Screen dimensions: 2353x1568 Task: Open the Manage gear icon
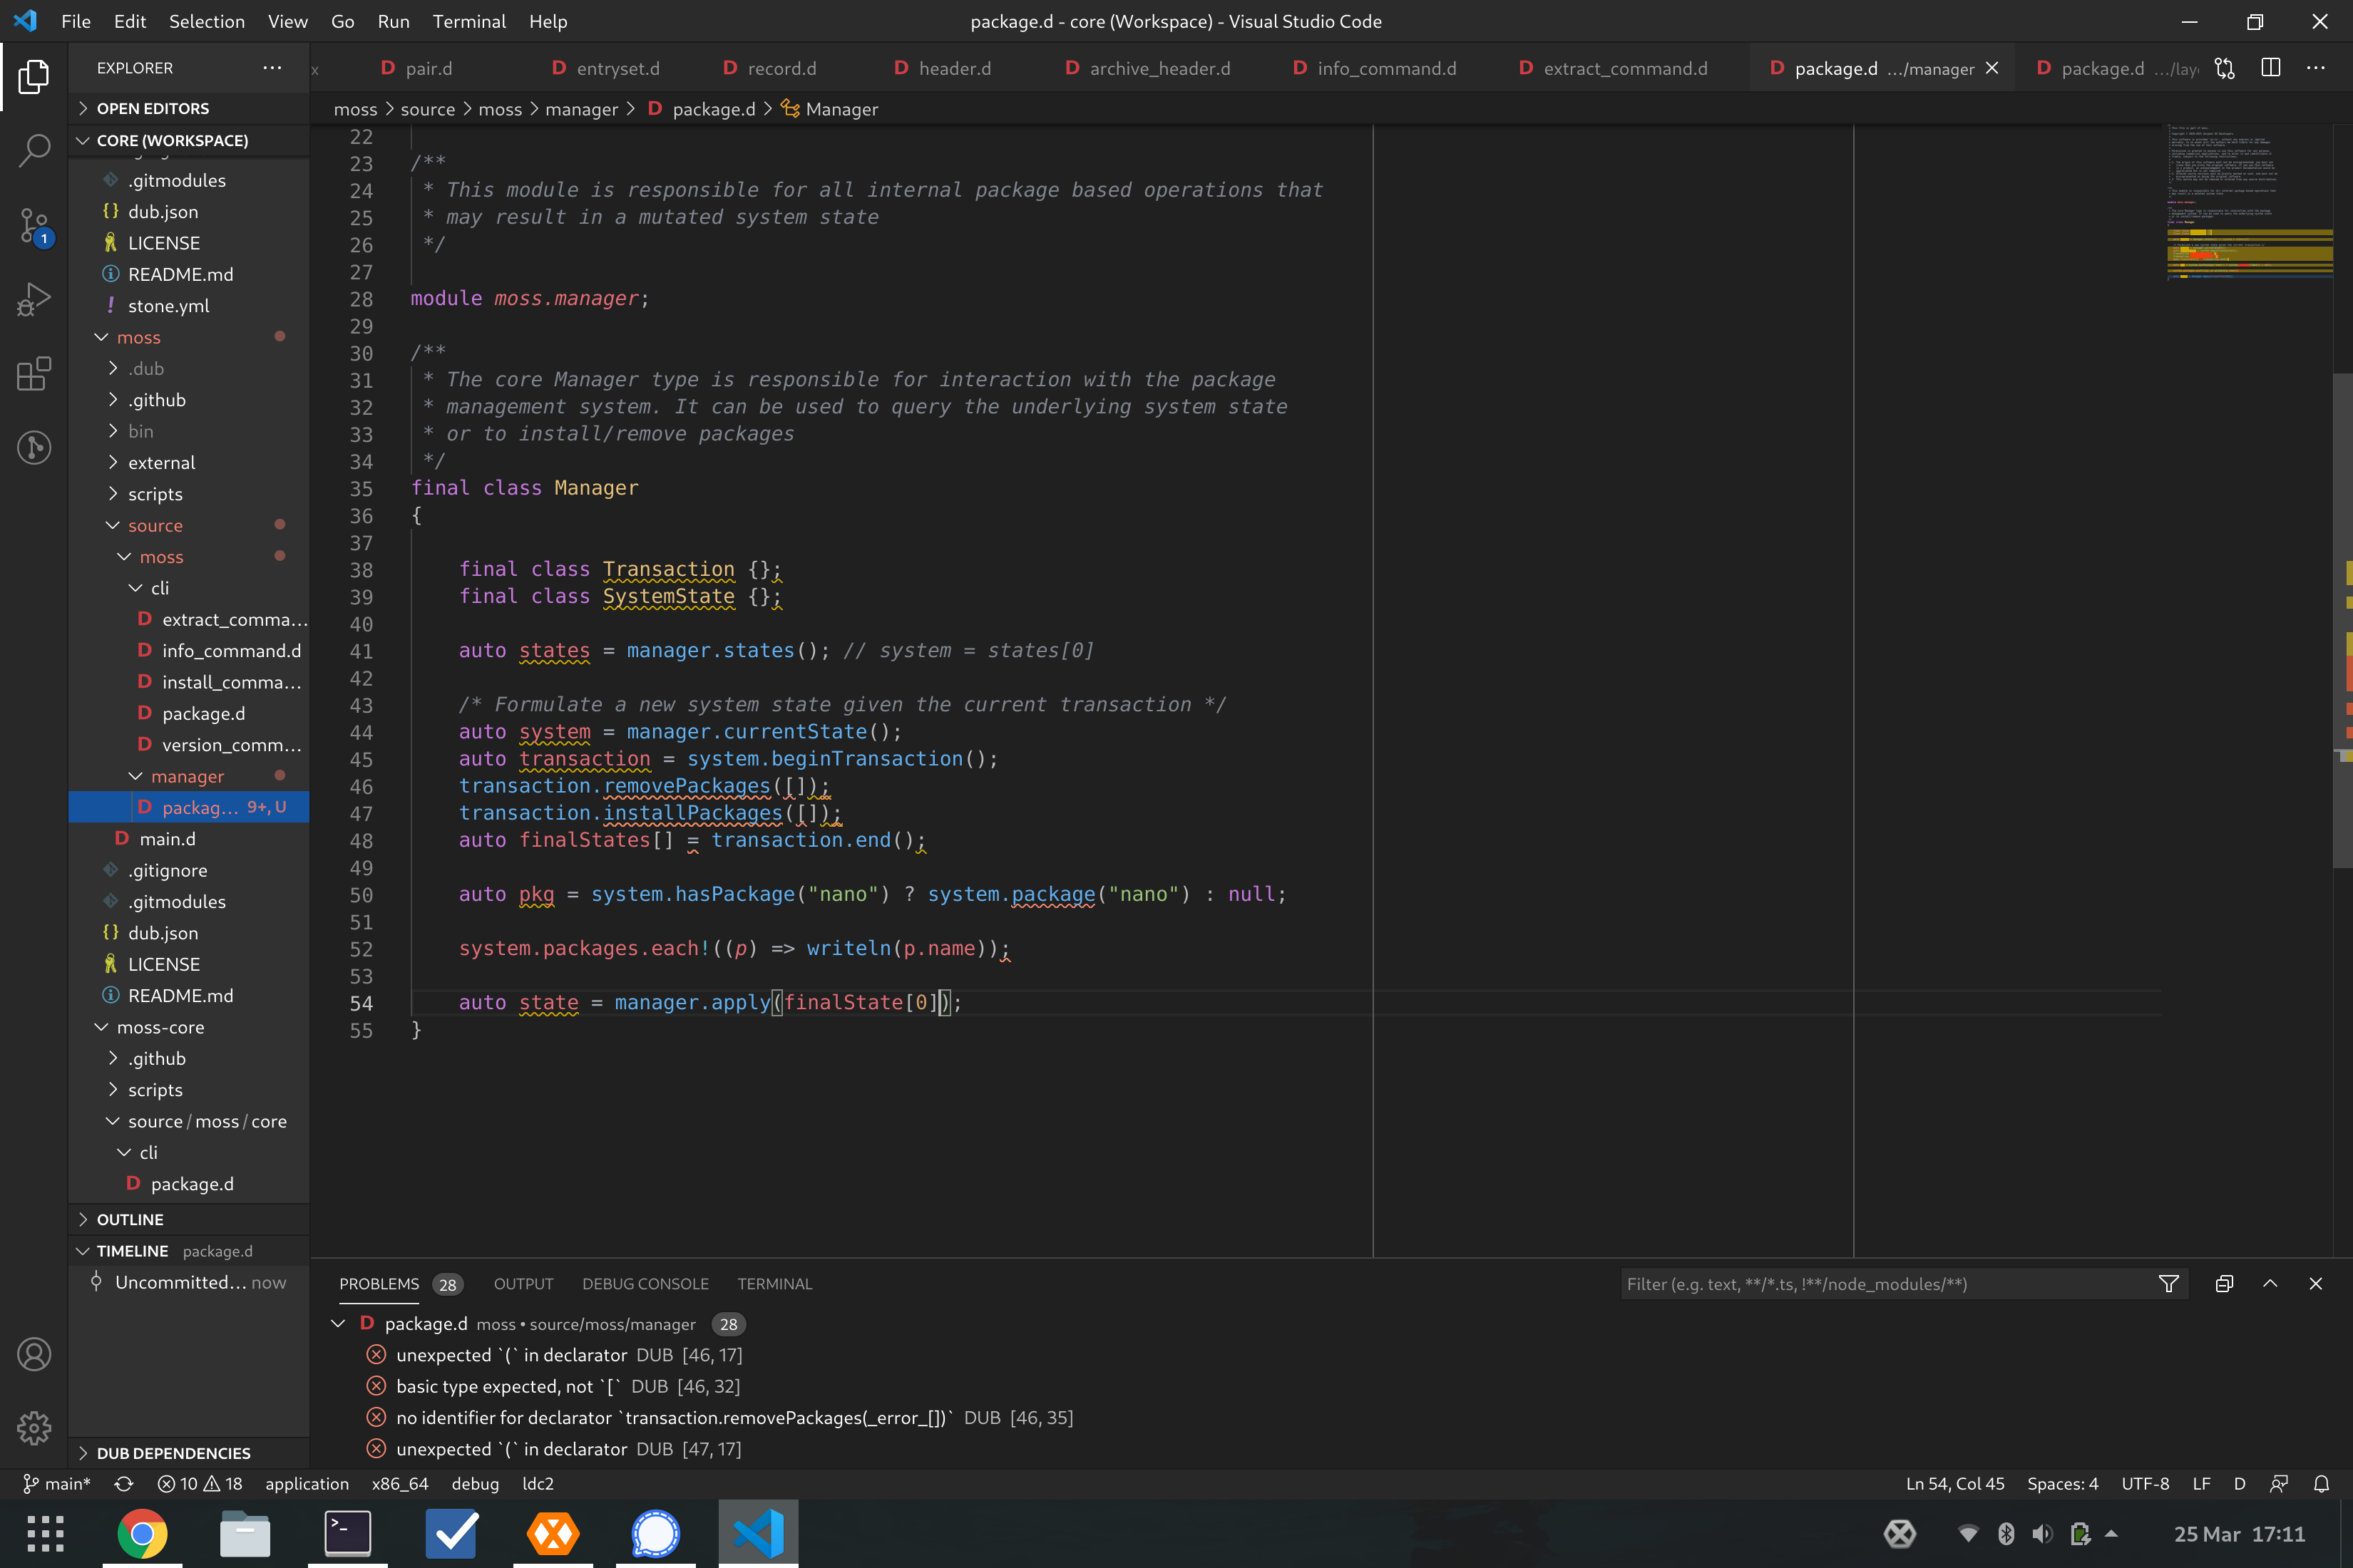pos(34,1428)
